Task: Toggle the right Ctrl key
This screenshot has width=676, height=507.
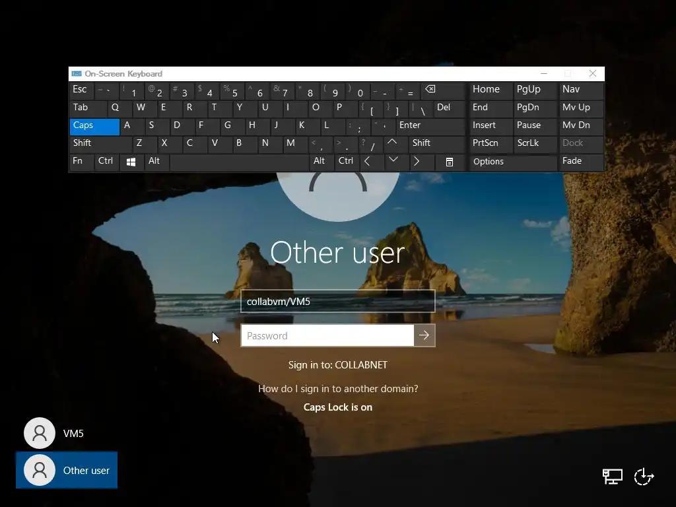Action: [346, 162]
